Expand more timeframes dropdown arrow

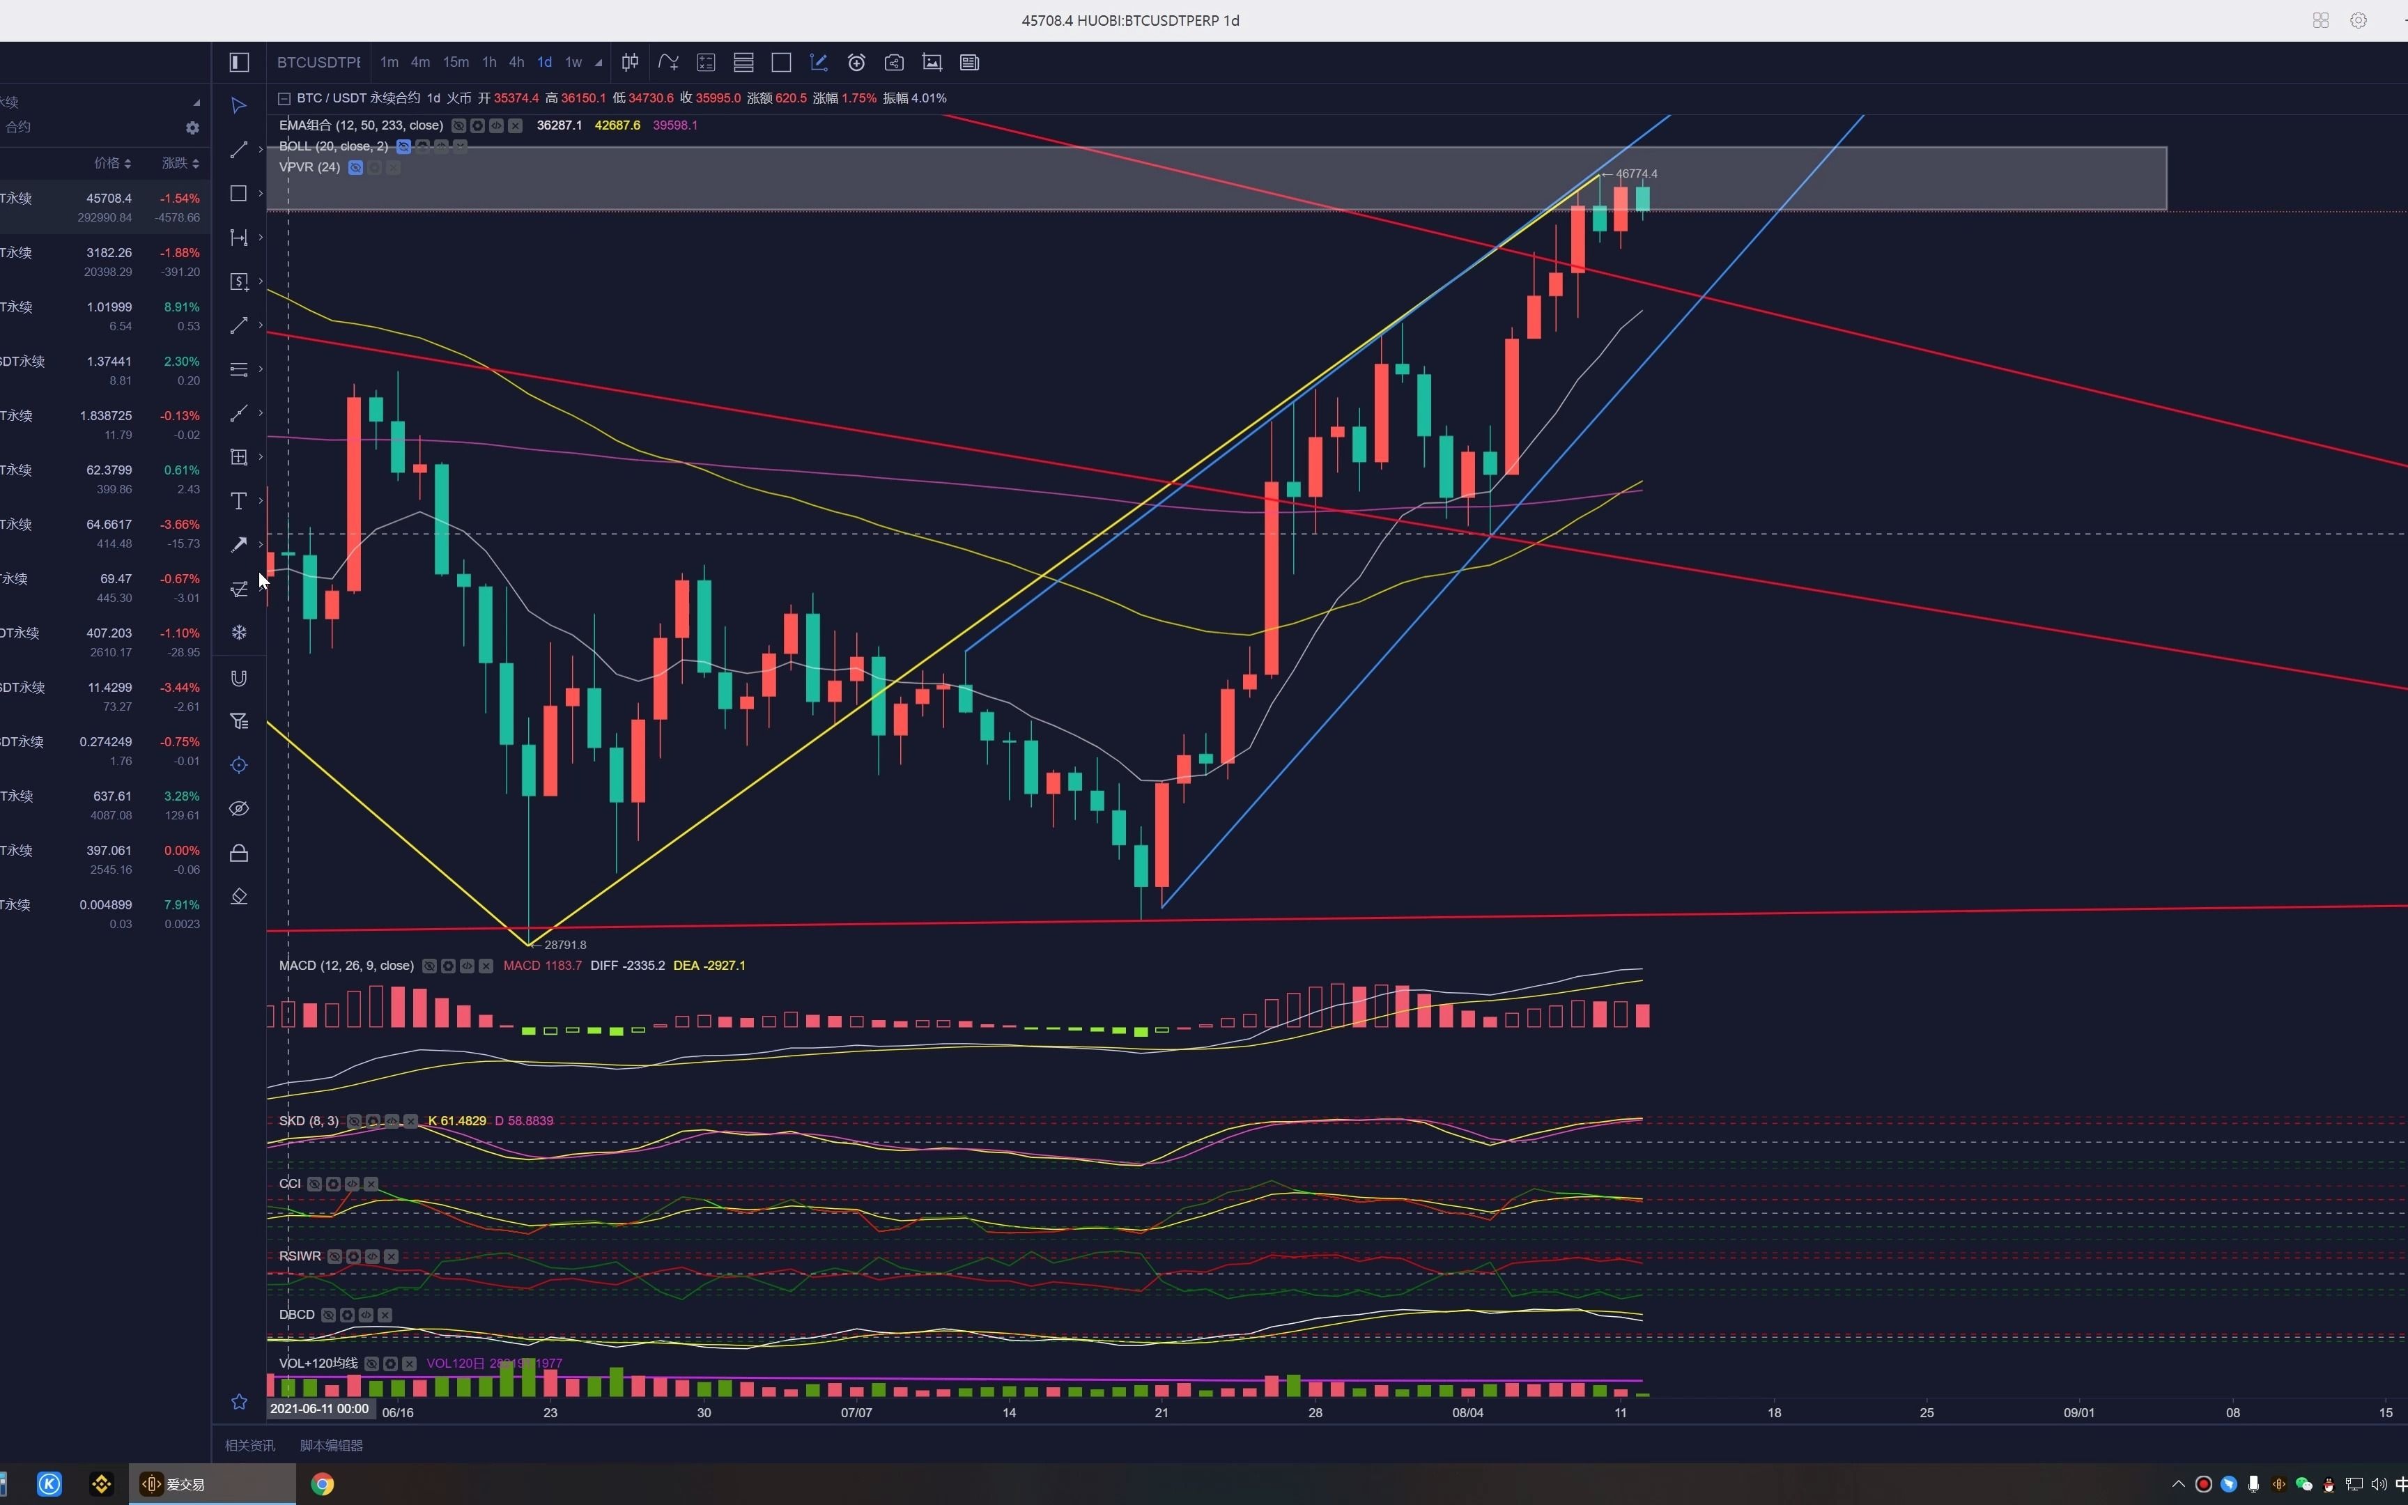coord(598,63)
